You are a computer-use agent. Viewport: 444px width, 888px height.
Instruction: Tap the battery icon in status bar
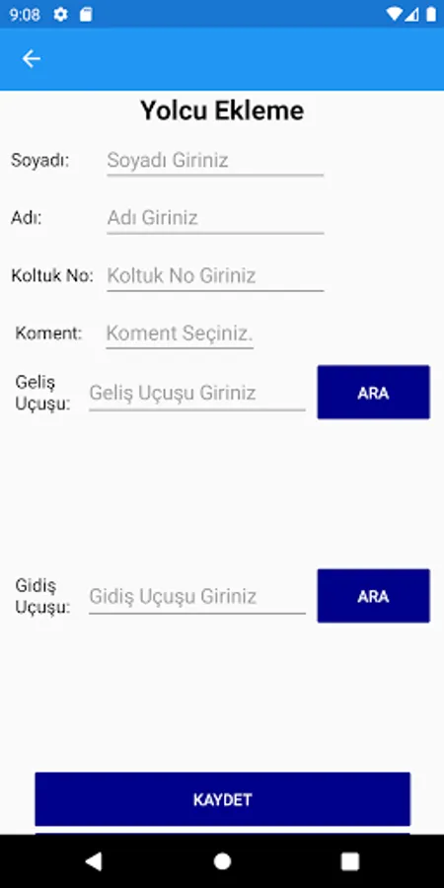pos(431,14)
